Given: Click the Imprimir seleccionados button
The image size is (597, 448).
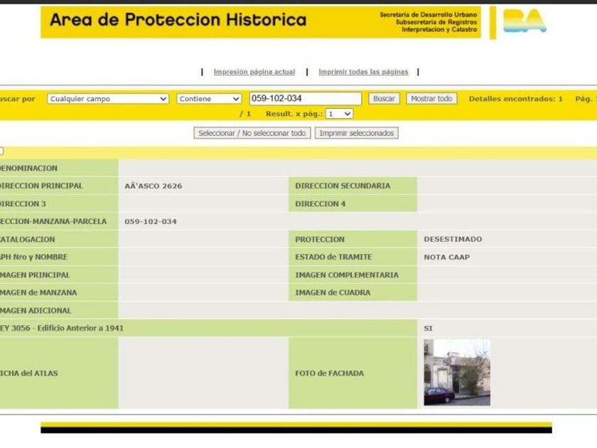Looking at the screenshot, I should (356, 133).
